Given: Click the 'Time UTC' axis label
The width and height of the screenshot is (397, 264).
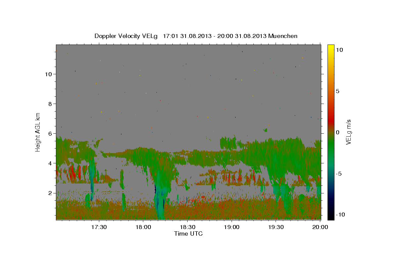Looking at the screenshot, I should click(188, 234).
